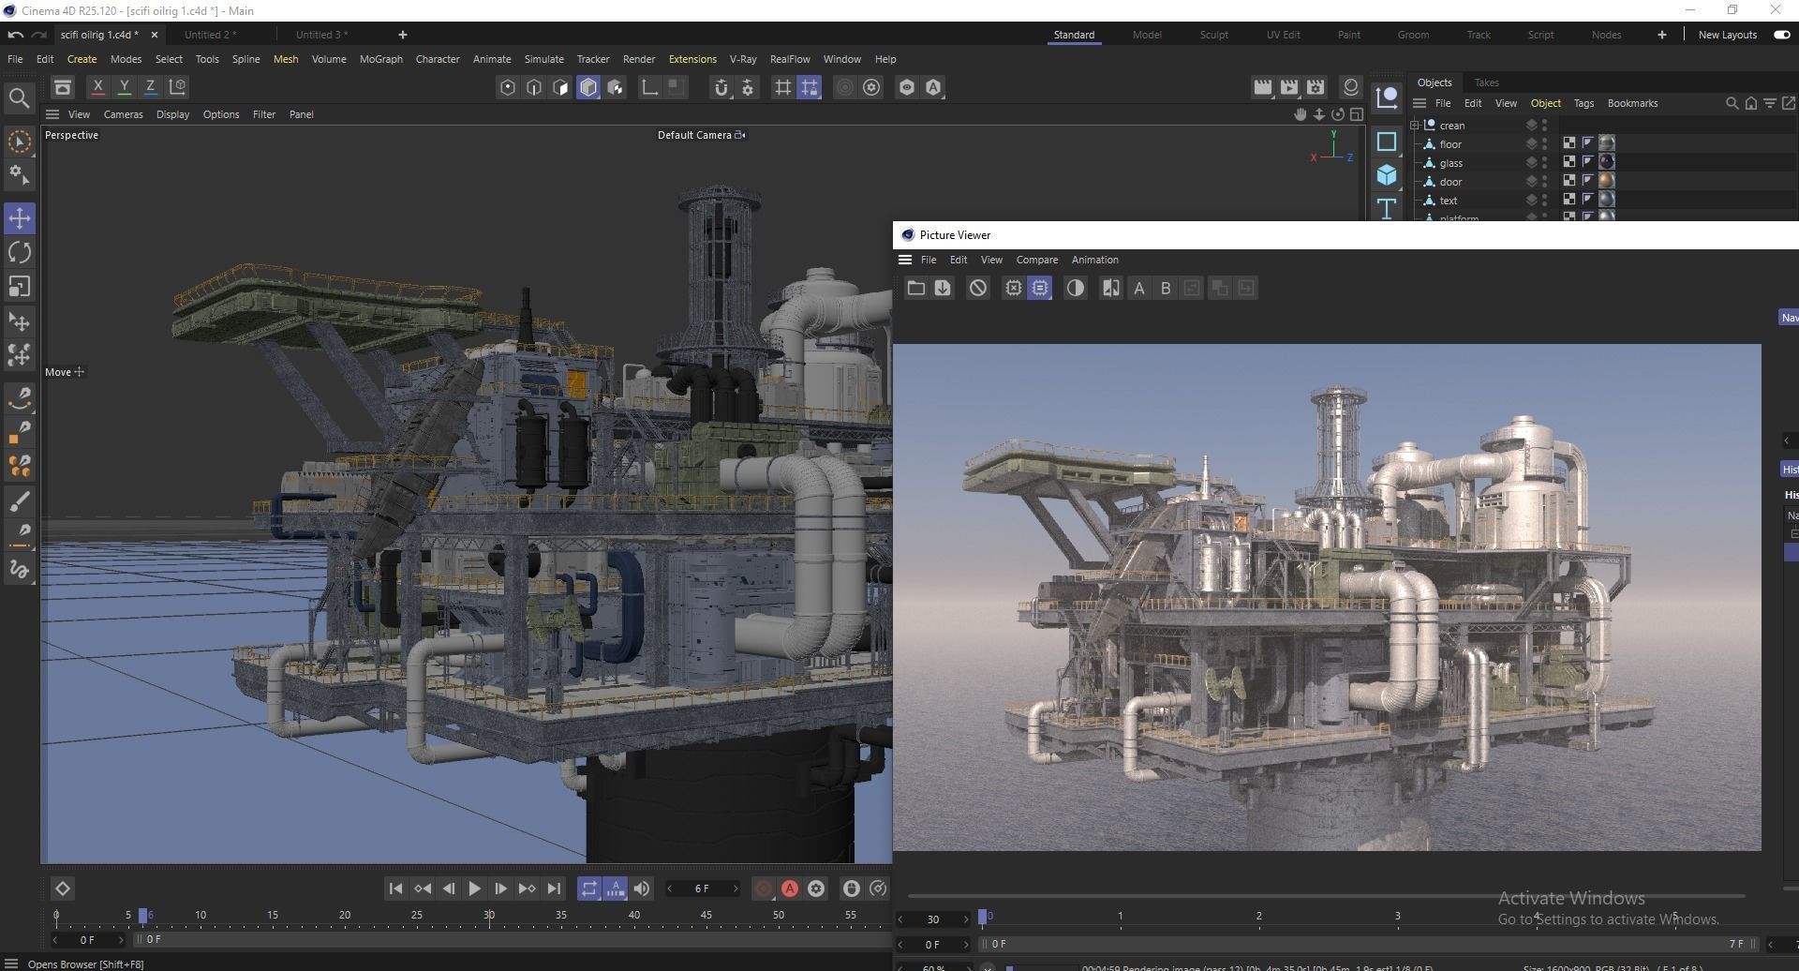Click frame field right stepper arrow
The width and height of the screenshot is (1799, 971).
736,889
